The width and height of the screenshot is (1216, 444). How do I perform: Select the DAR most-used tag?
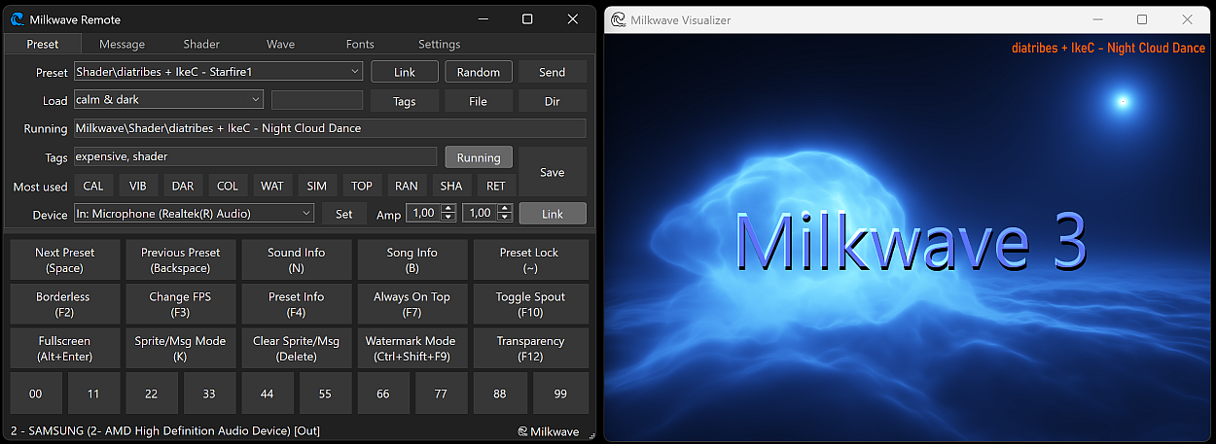(183, 186)
